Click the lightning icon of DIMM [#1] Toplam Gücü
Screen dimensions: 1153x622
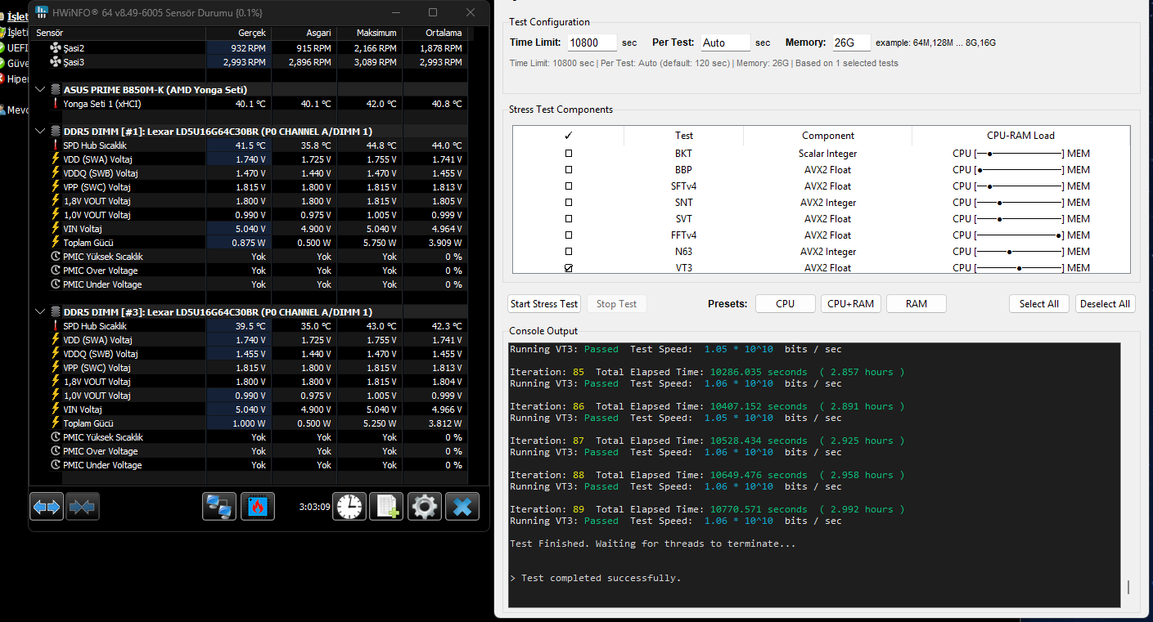tap(56, 243)
